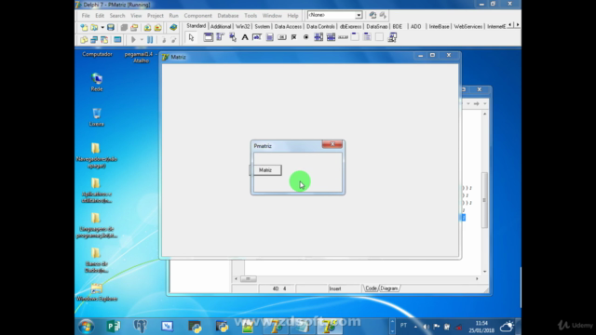Screen dimensions: 596x335
Task: Select the Label component (A icon)
Action: (x=245, y=37)
